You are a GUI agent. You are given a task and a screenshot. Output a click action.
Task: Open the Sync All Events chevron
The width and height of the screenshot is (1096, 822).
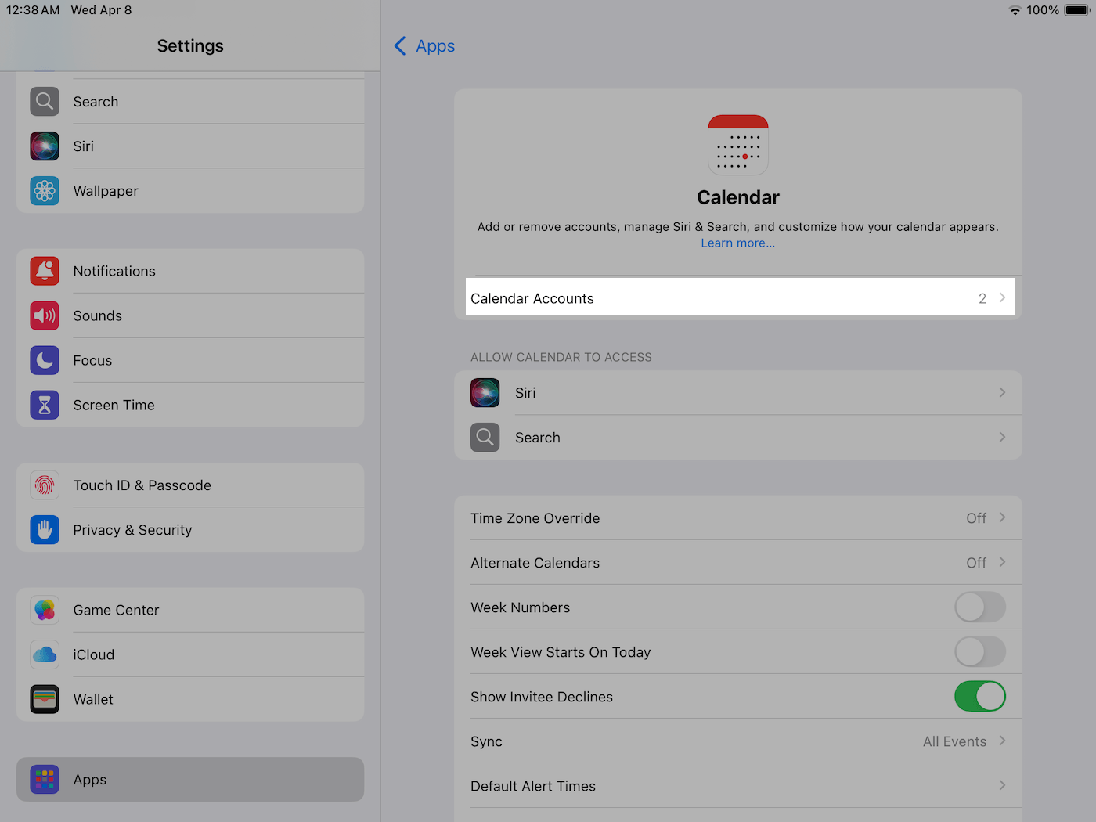coord(1001,741)
